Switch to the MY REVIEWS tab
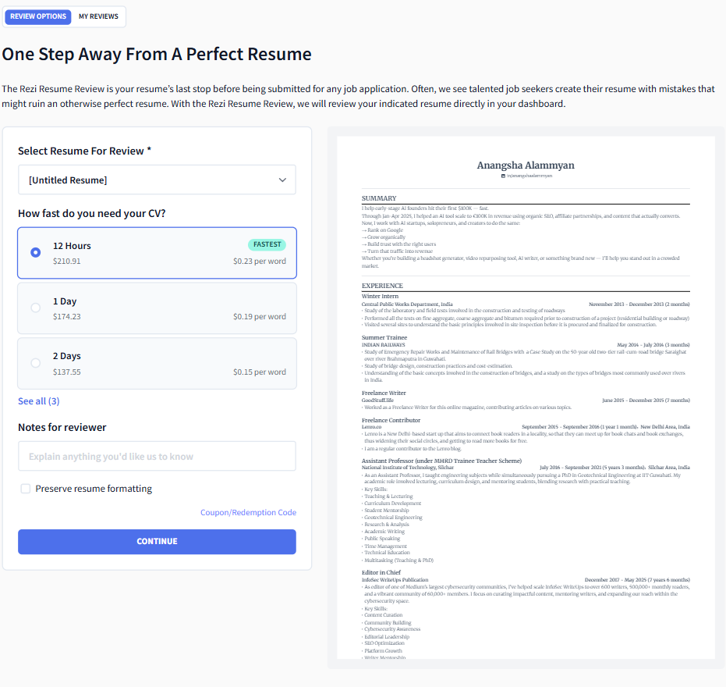 pyautogui.click(x=98, y=16)
